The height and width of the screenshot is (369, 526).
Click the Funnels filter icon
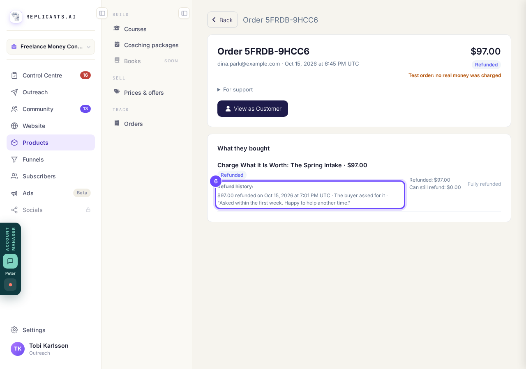(14, 159)
